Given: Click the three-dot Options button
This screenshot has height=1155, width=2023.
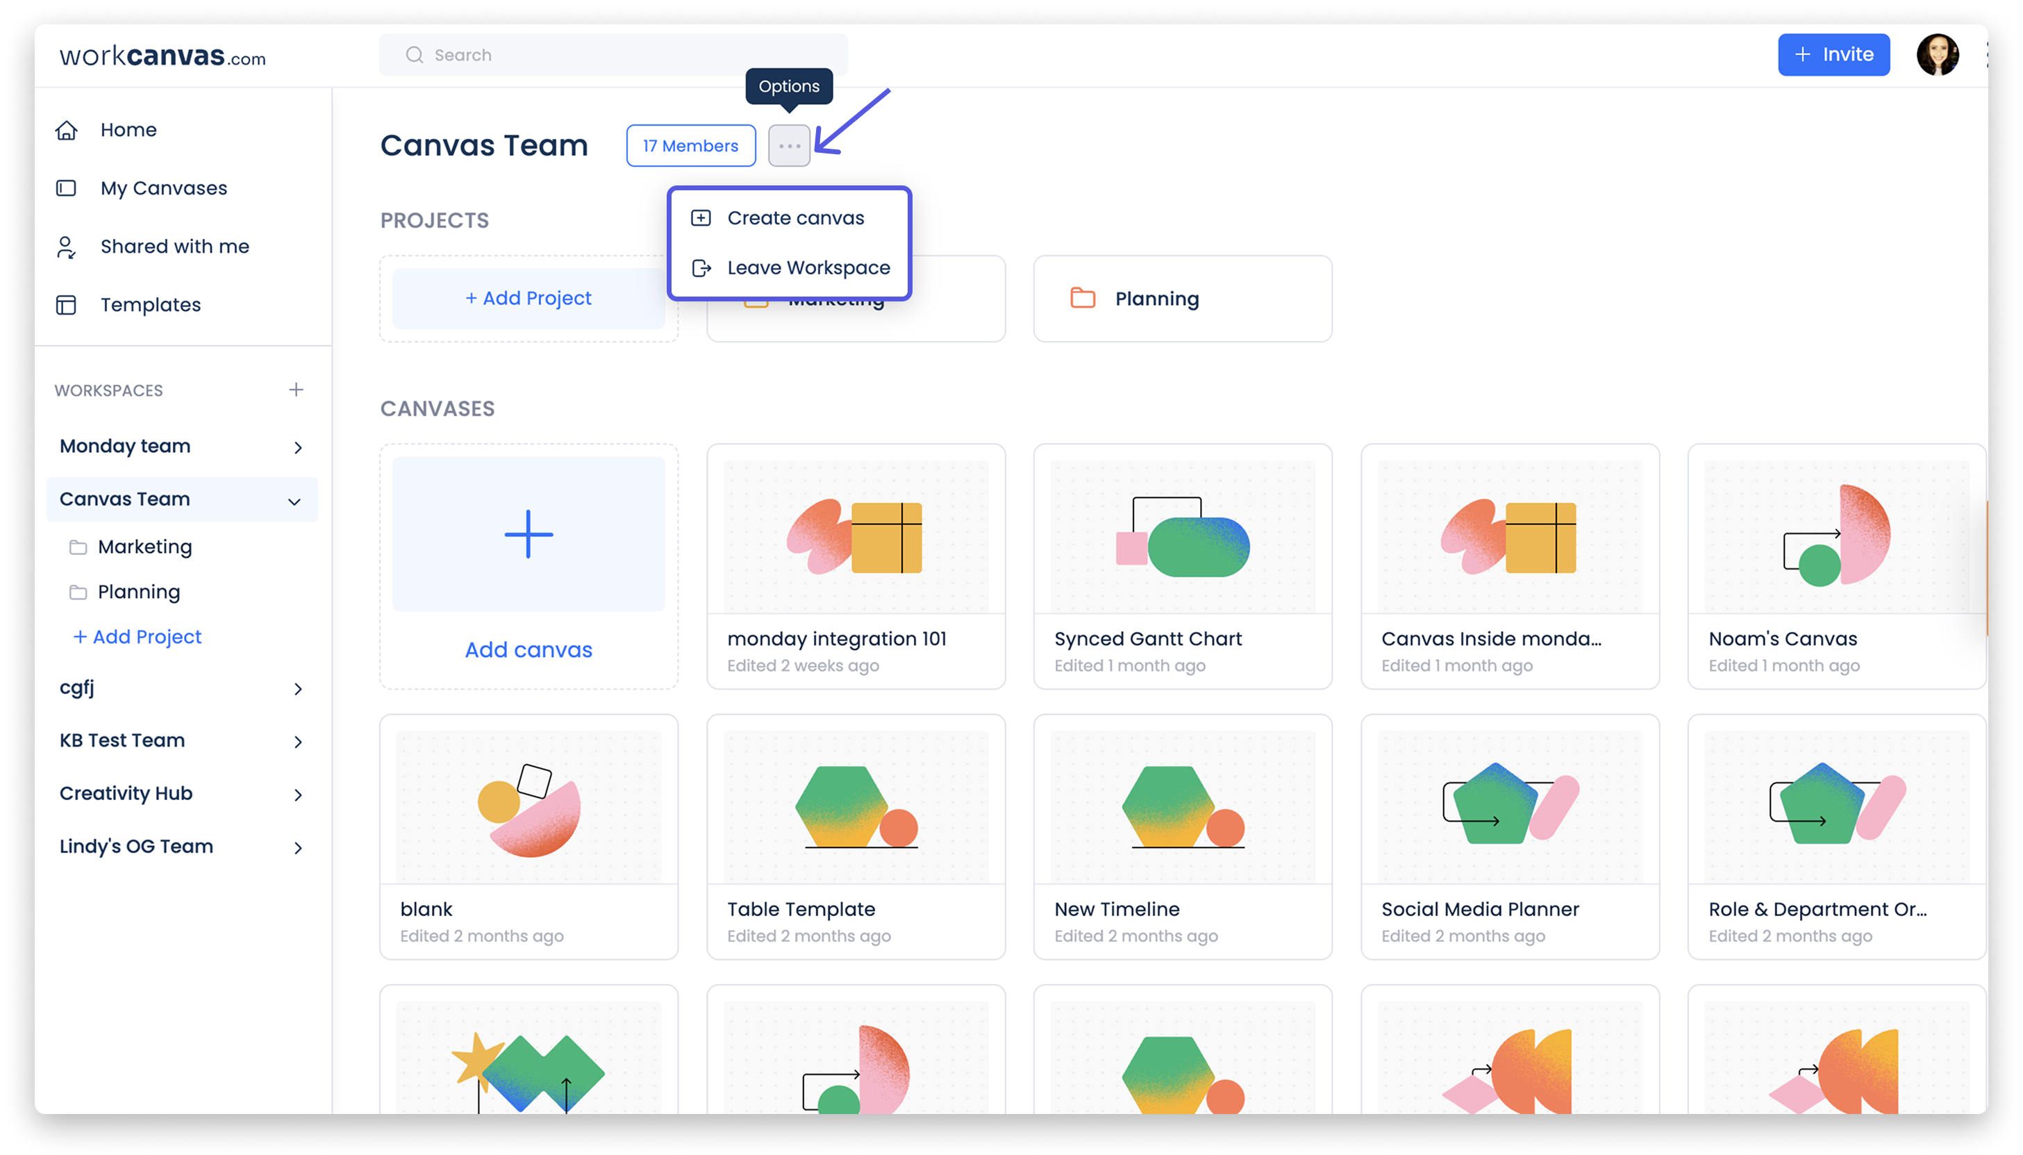Looking at the screenshot, I should click(789, 146).
